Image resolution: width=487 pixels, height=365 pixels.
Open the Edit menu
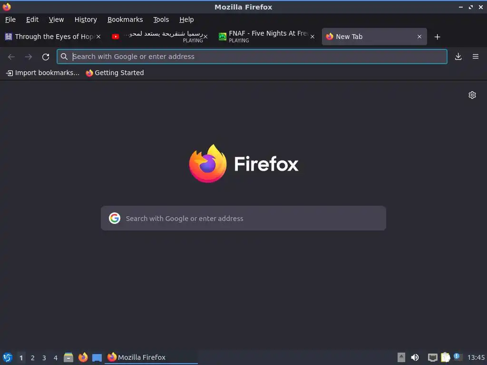32,19
